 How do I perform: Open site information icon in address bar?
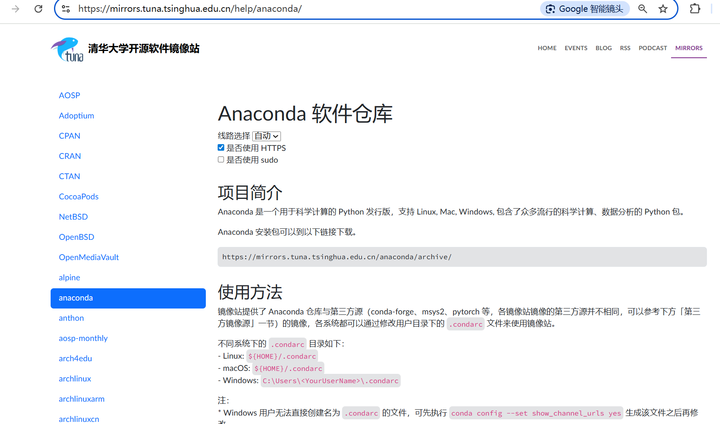[x=66, y=9]
